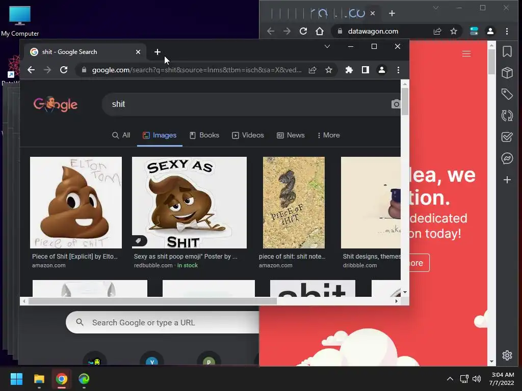Viewport: 522px width, 391px height.
Task: Bookmark the Google search page with star
Action: 329,70
